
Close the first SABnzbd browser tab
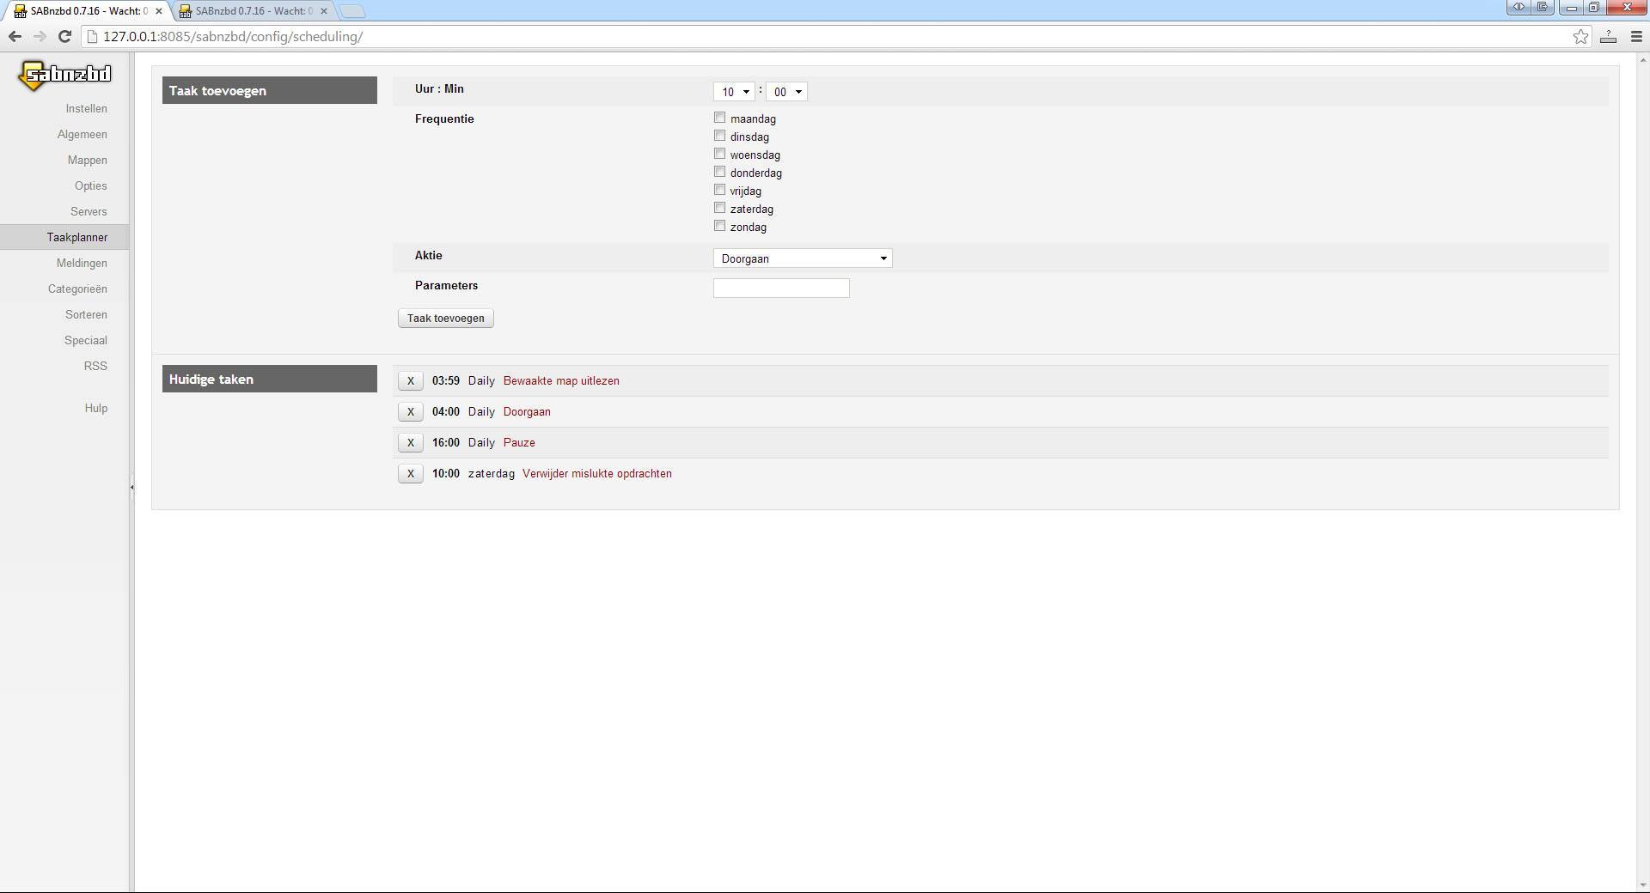point(159,11)
